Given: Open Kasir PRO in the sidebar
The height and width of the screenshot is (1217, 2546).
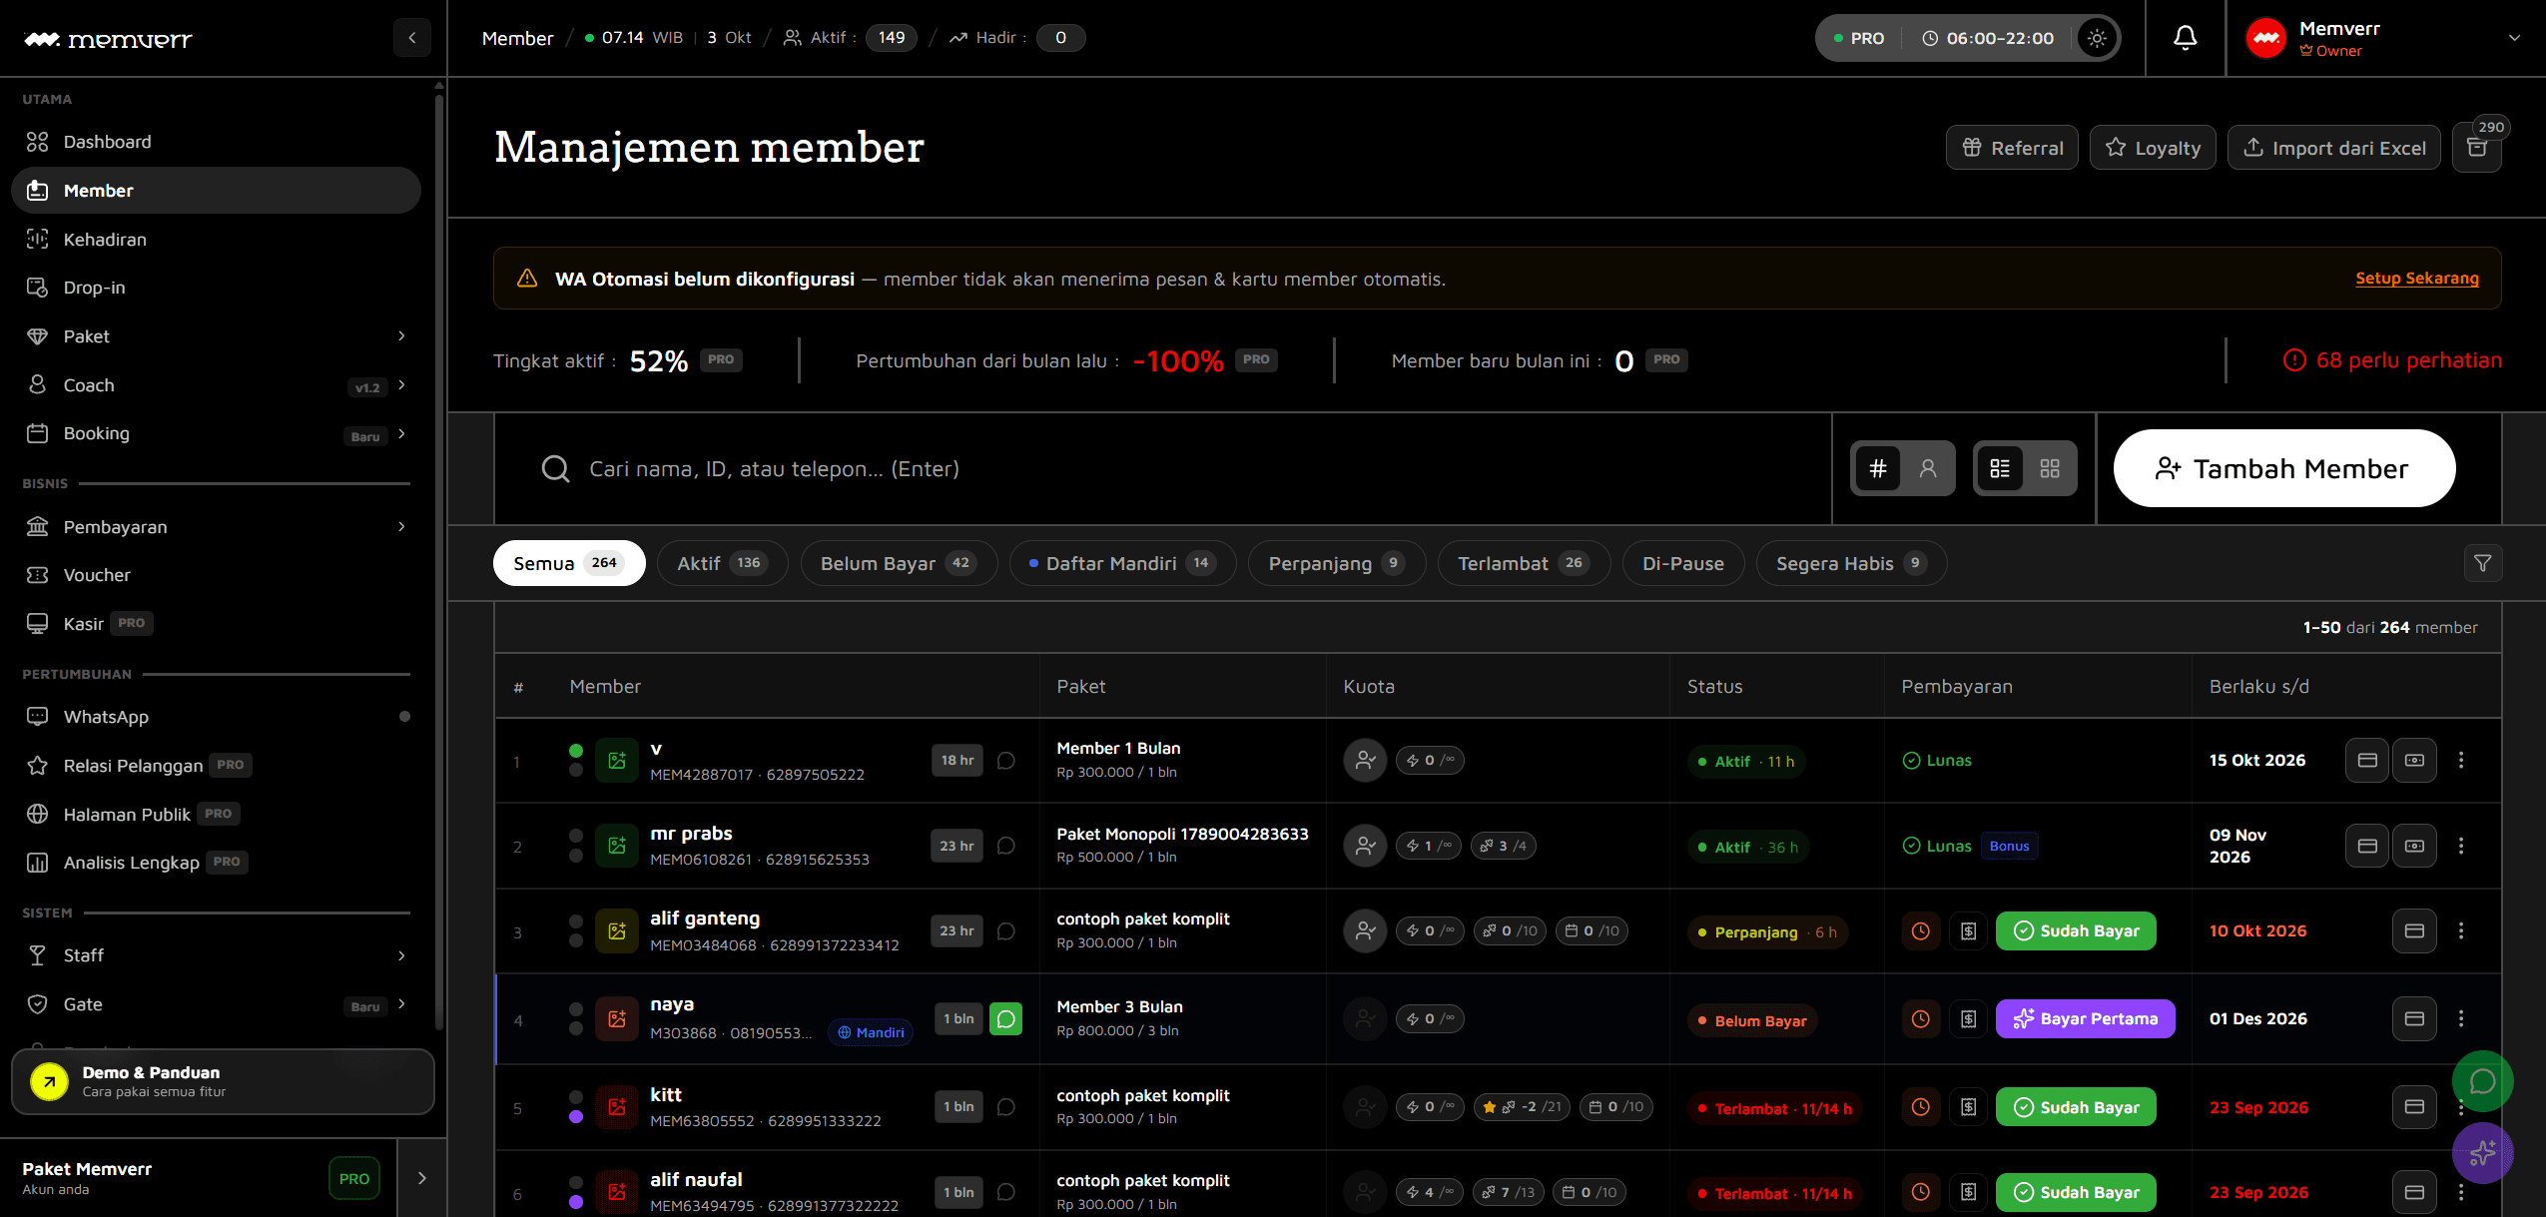Looking at the screenshot, I should 216,624.
